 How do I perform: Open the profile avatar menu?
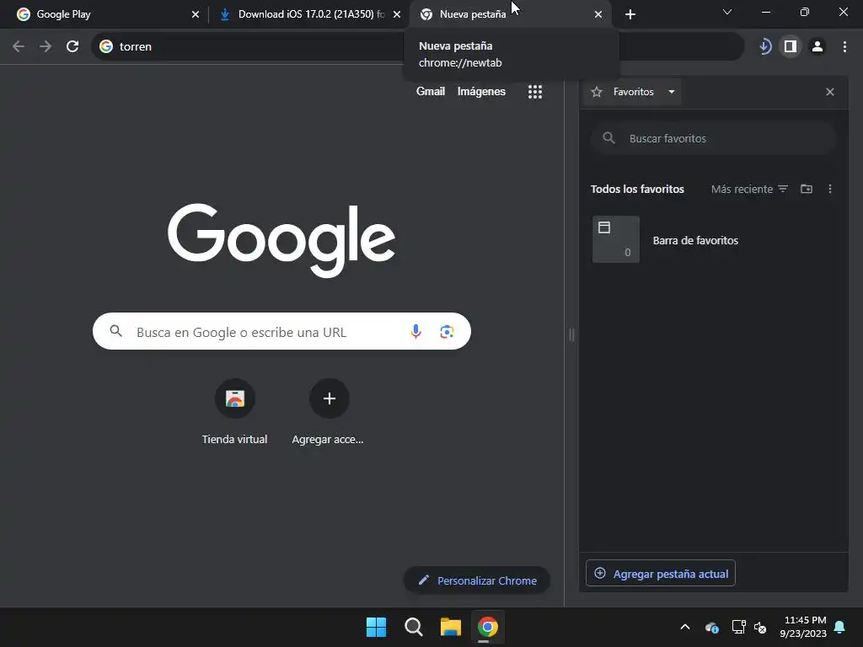tap(817, 47)
